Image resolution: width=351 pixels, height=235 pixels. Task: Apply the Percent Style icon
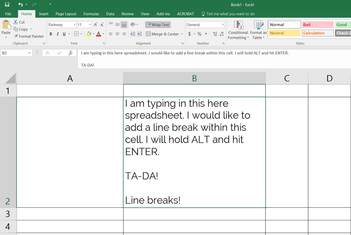pyautogui.click(x=199, y=33)
